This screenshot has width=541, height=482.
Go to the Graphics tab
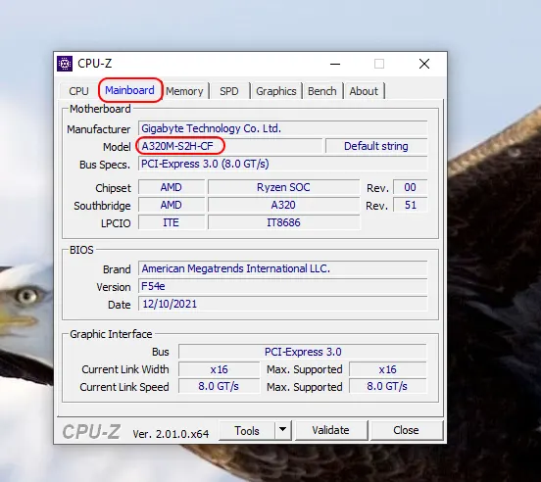pos(276,91)
